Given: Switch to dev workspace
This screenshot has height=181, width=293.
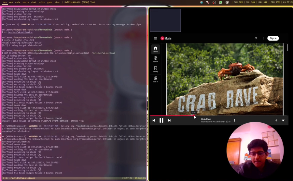Looking at the screenshot, I should (x=5, y=2).
